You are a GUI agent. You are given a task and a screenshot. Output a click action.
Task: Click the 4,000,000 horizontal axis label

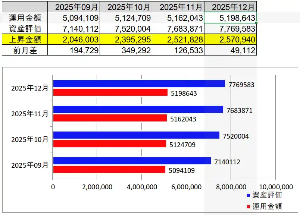click(x=142, y=187)
